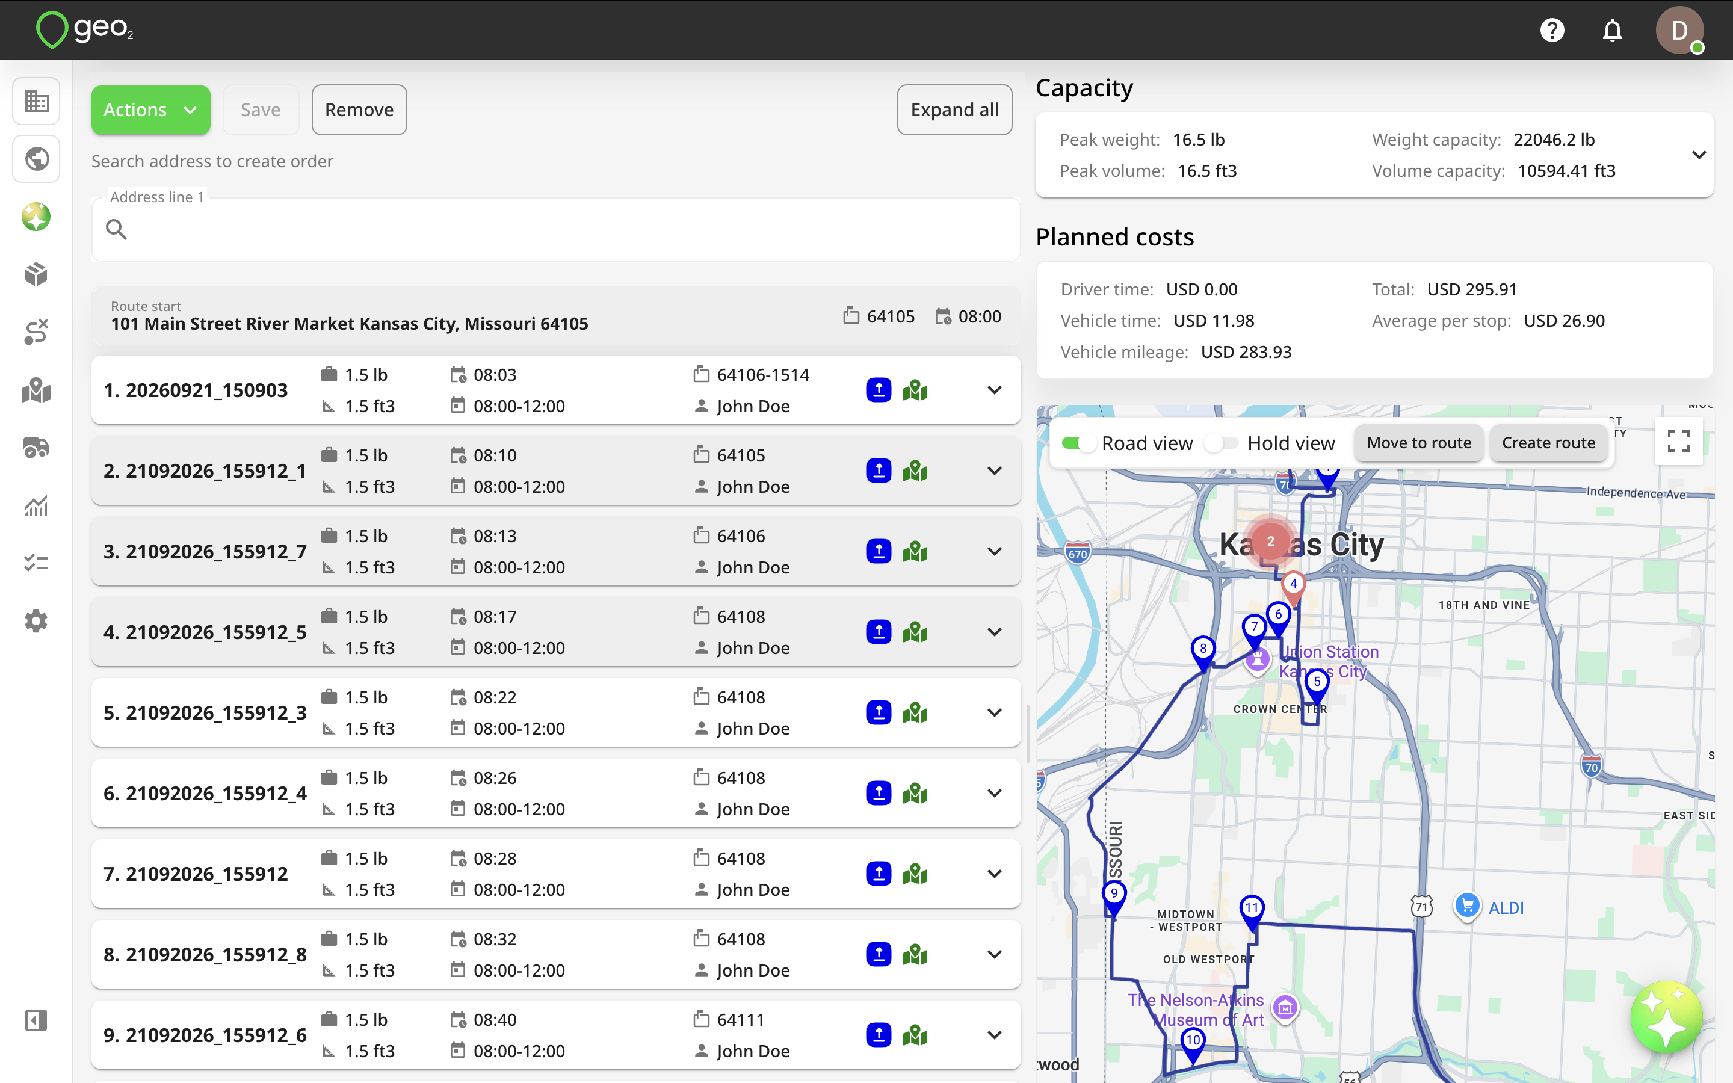Focus the Address line 1 search field
The height and width of the screenshot is (1083, 1733).
click(557, 229)
